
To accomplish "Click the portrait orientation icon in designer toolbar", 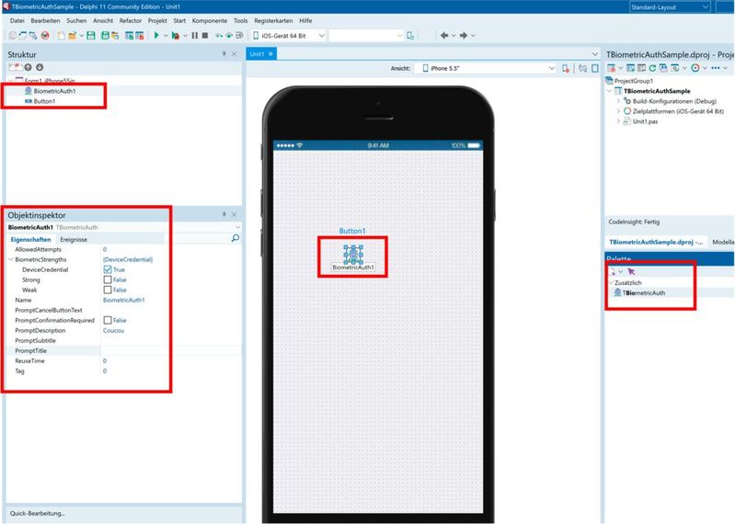I will coord(595,68).
